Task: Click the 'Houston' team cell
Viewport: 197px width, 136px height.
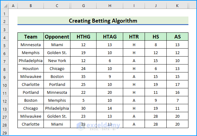Action: [x=31, y=69]
